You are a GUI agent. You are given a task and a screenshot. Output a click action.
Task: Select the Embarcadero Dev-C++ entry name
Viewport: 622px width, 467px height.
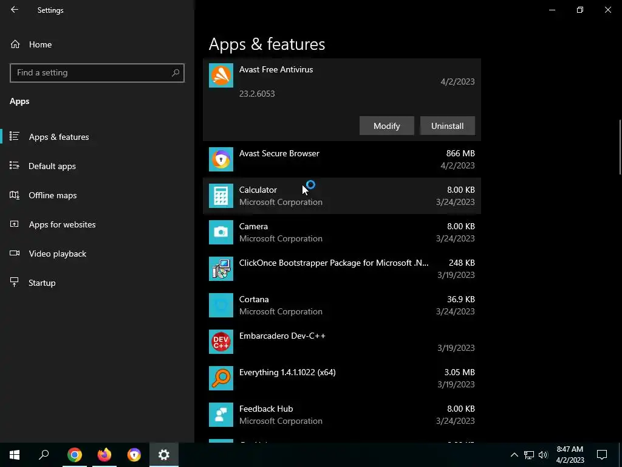[282, 336]
